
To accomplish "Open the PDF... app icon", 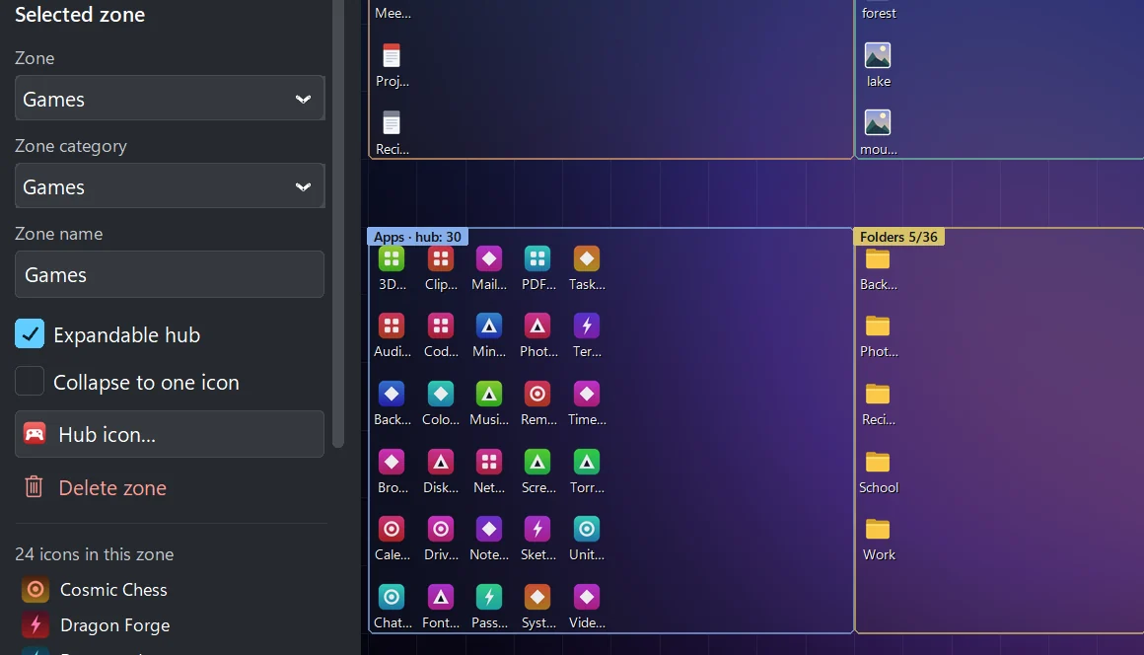I will click(537, 258).
